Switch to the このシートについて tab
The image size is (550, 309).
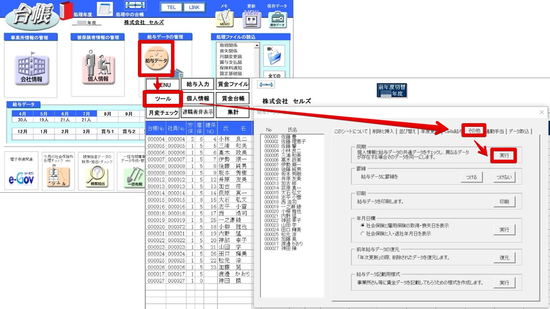[351, 131]
